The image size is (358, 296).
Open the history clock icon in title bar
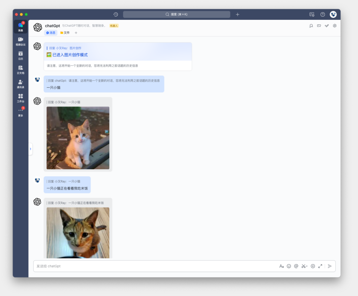tap(116, 14)
